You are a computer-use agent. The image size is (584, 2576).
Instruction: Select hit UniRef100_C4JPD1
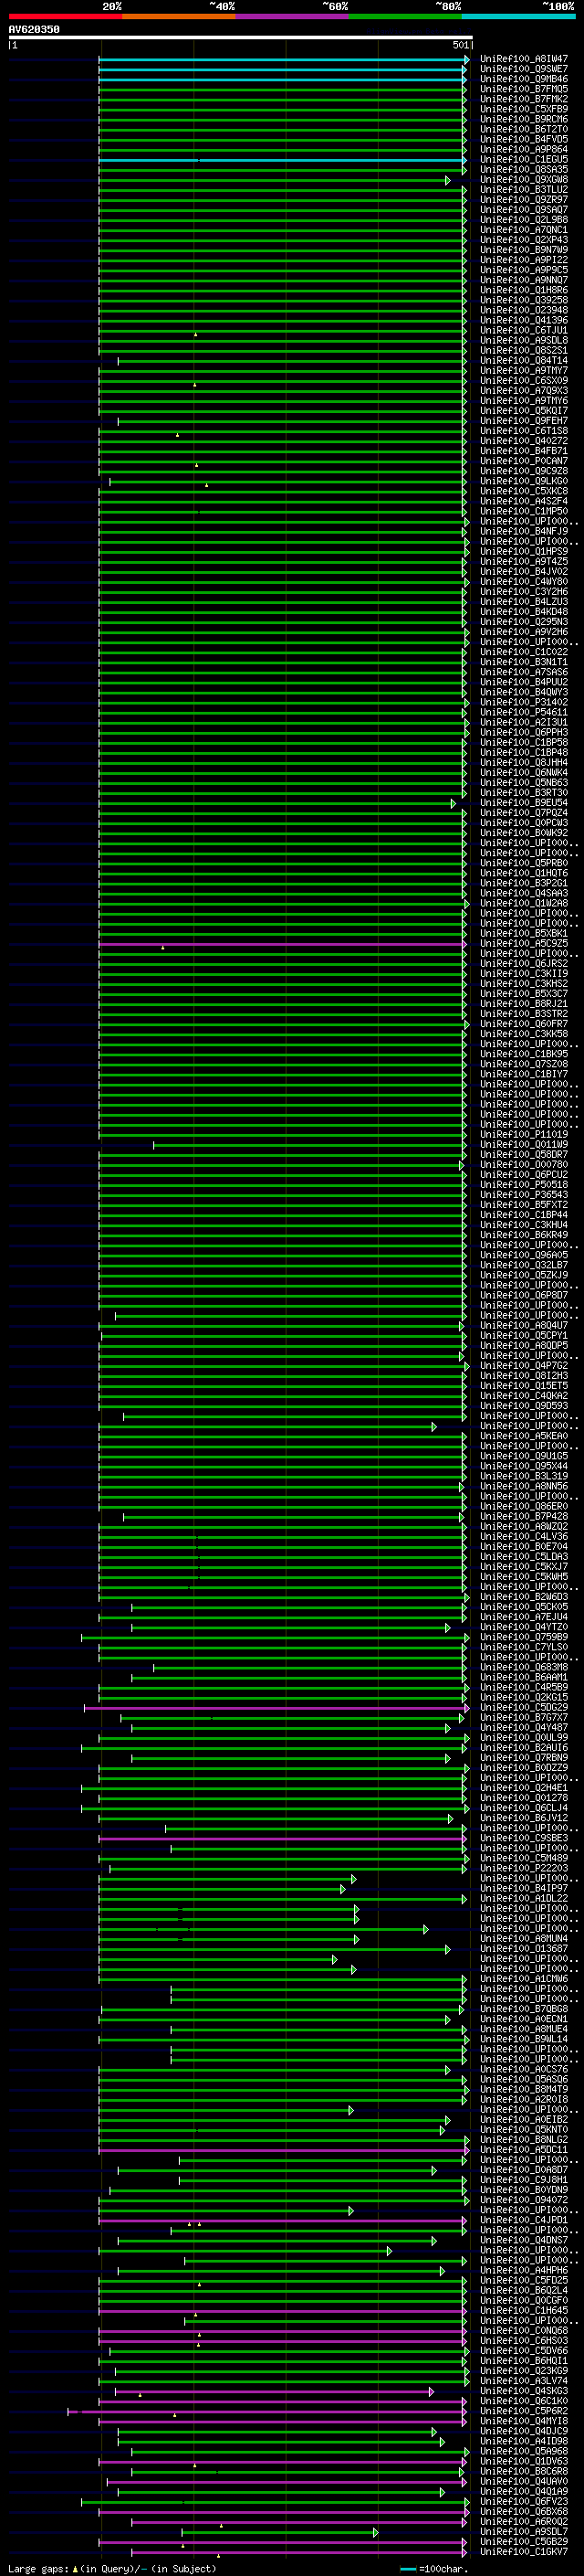524,2219
